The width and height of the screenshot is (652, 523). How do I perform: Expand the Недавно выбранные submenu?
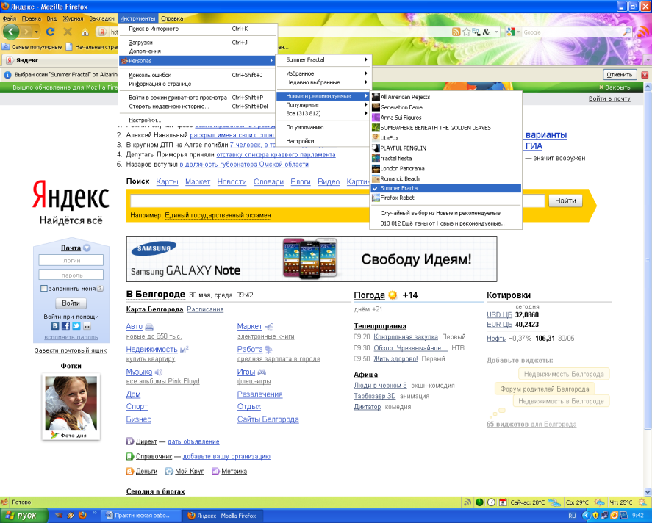point(323,82)
